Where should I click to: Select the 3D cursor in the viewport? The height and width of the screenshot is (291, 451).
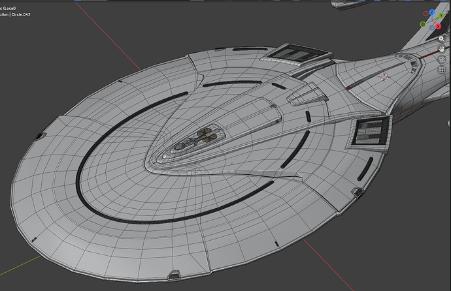(384, 76)
